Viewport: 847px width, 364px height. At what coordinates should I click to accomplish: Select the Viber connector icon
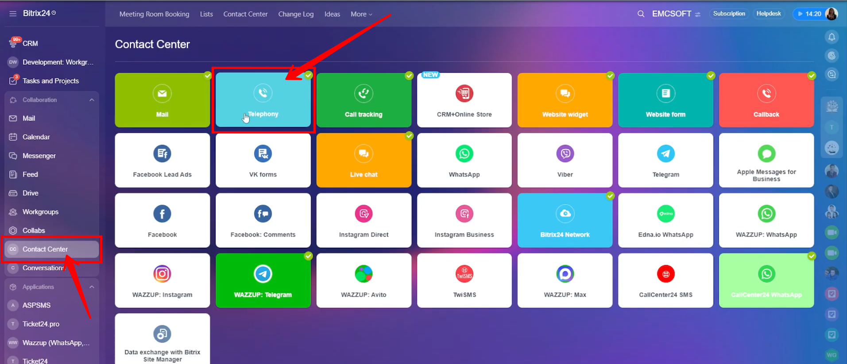565,154
